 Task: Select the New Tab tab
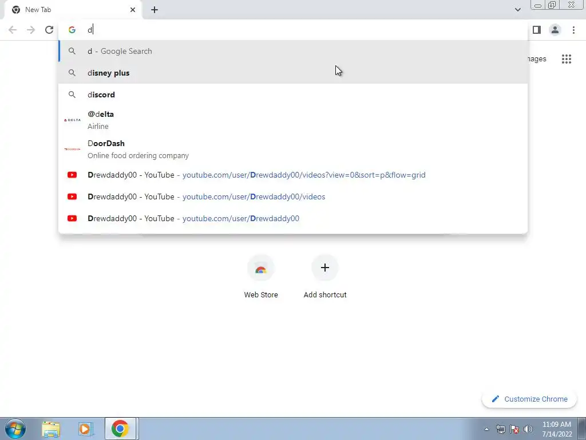pos(73,10)
